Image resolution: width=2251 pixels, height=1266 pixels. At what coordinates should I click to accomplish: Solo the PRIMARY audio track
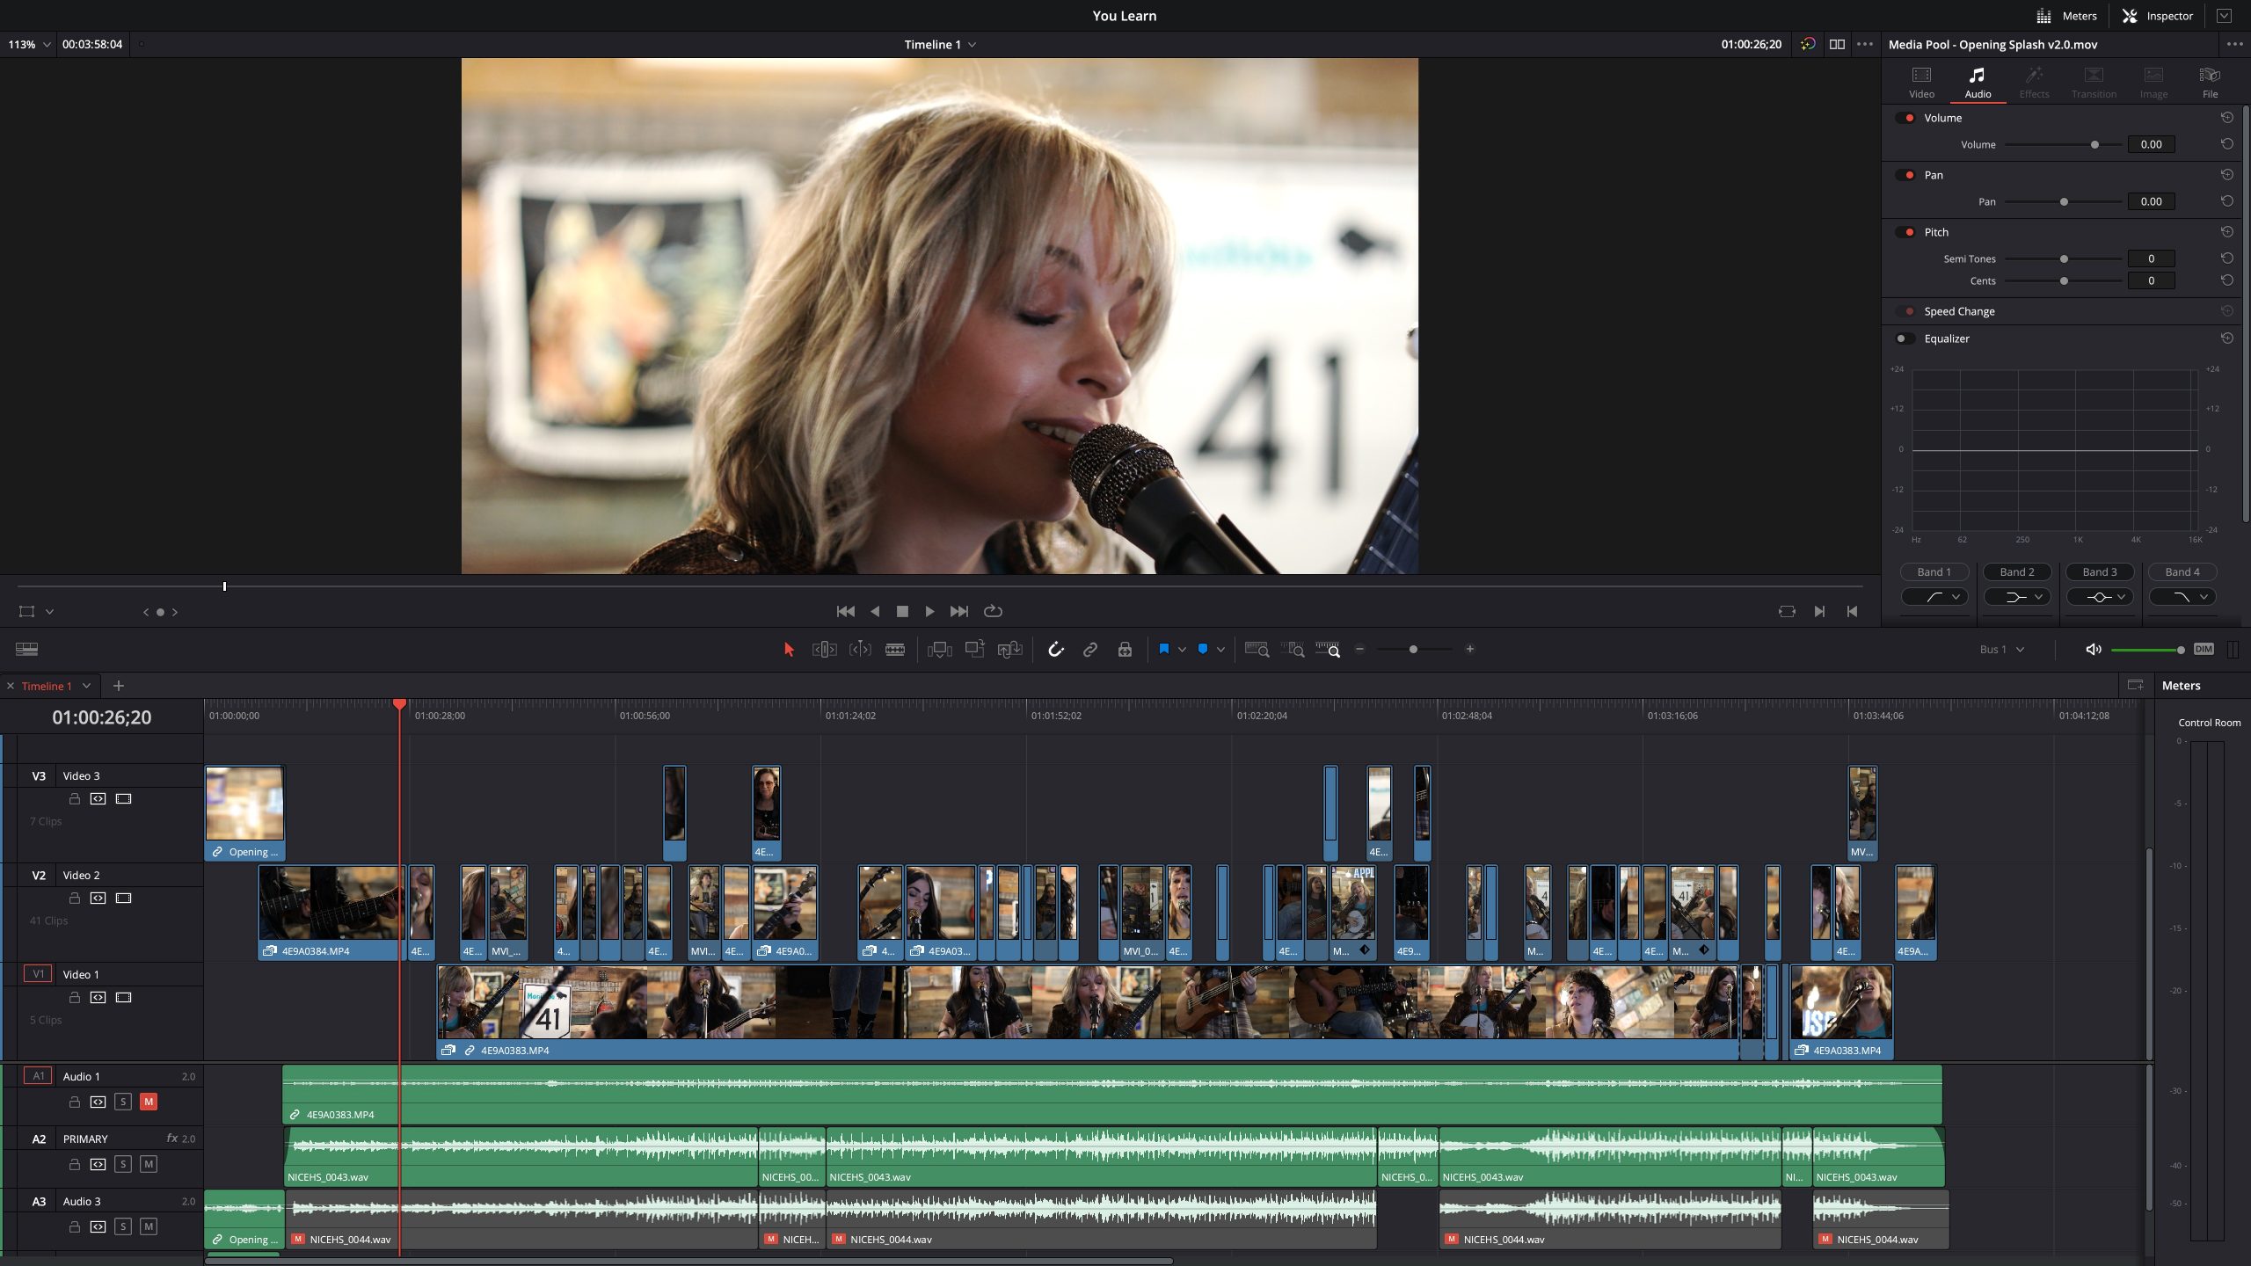click(x=123, y=1164)
